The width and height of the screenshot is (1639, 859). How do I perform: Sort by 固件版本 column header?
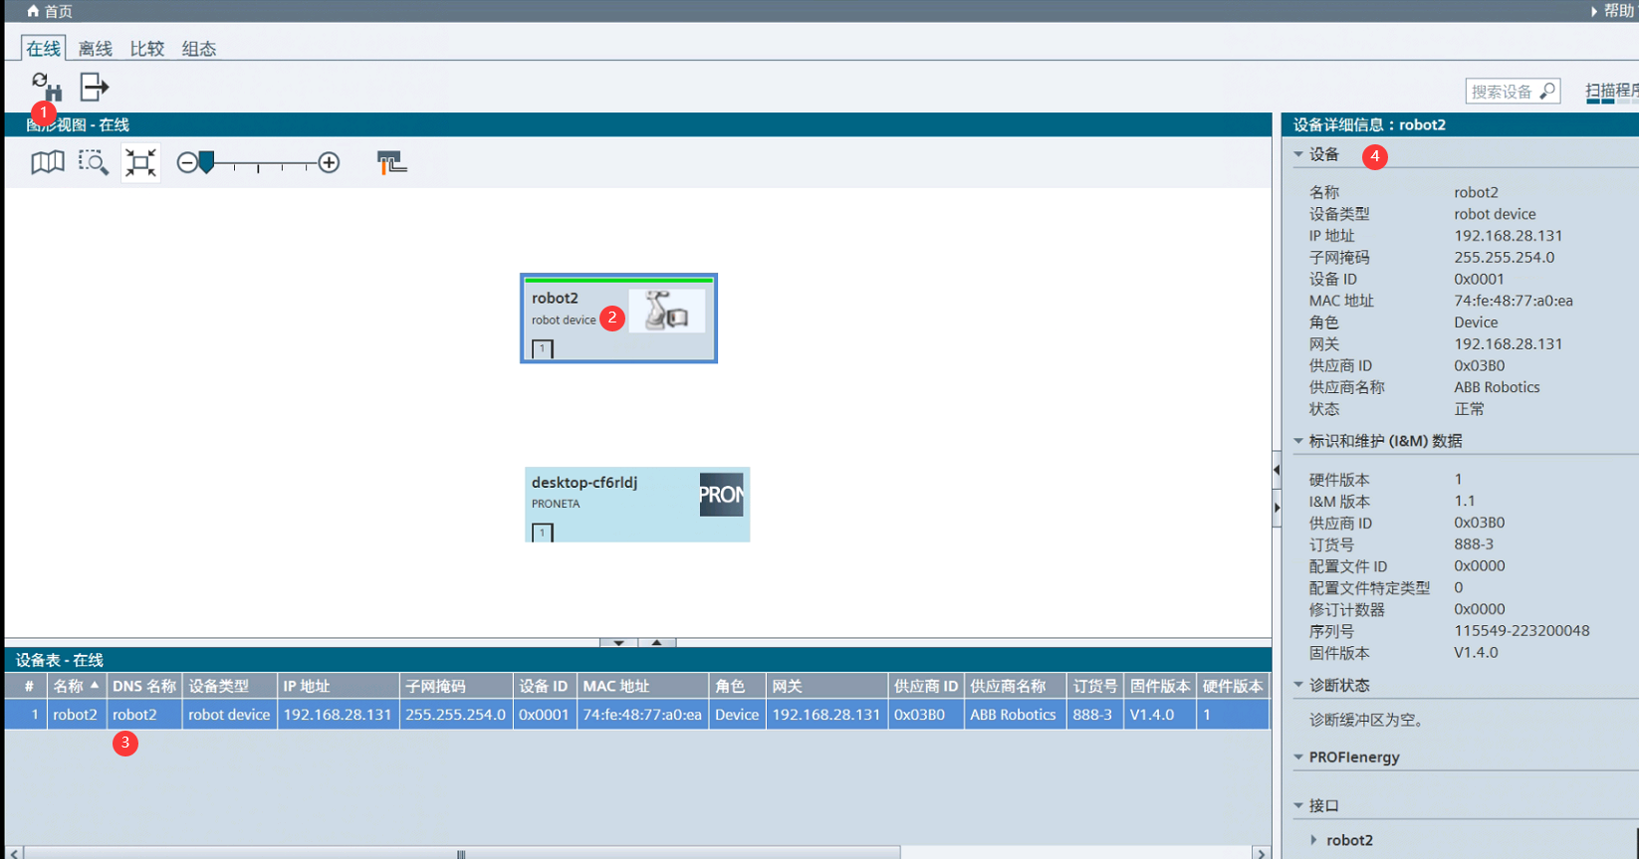(1159, 686)
